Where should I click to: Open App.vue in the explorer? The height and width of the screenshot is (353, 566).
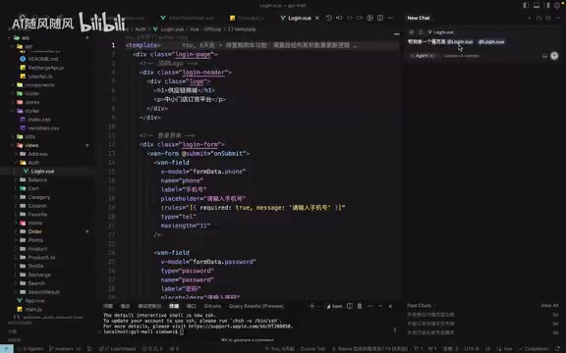[34, 300]
